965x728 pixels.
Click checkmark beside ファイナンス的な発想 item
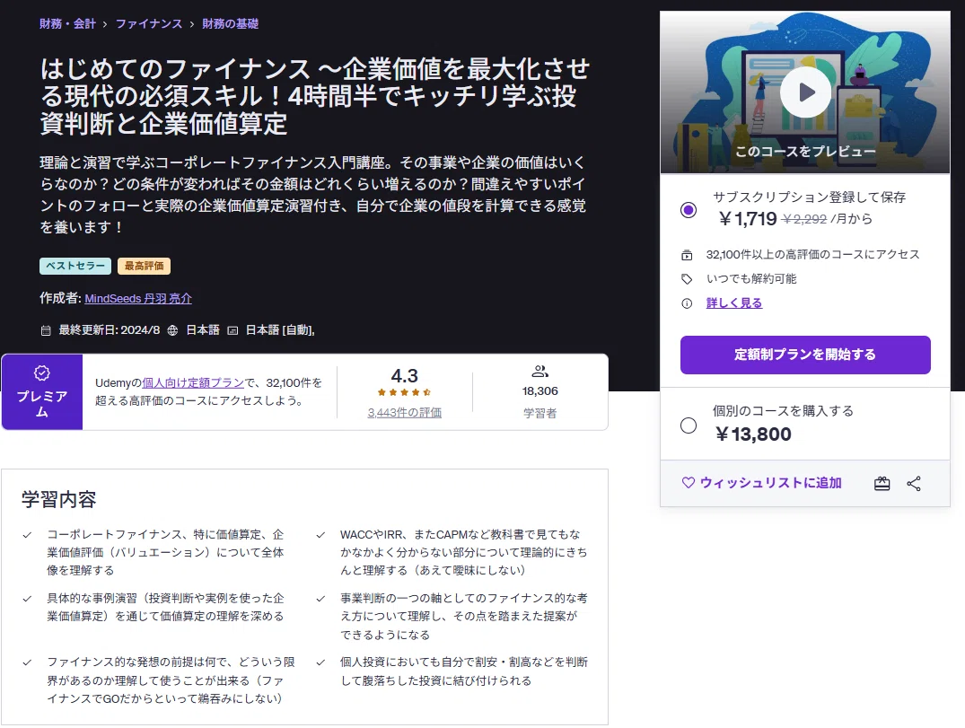[27, 662]
